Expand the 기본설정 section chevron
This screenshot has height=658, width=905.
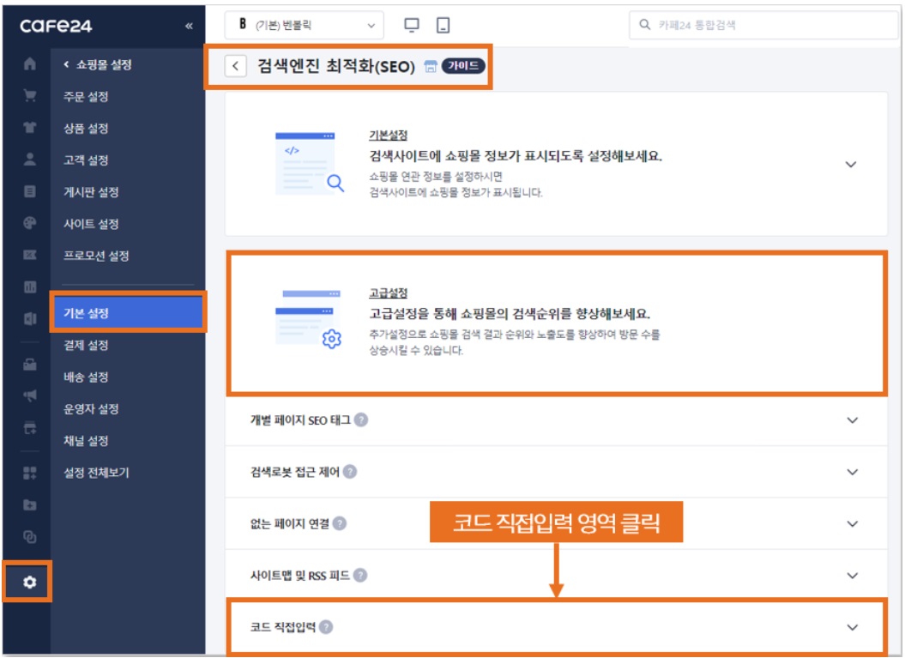click(x=851, y=165)
